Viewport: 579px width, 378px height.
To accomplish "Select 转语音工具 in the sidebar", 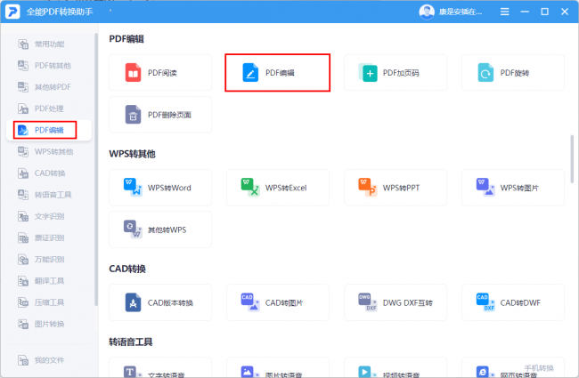I will coord(49,195).
